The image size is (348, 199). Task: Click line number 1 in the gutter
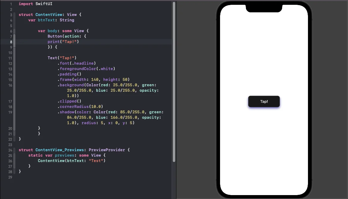pos(11,4)
